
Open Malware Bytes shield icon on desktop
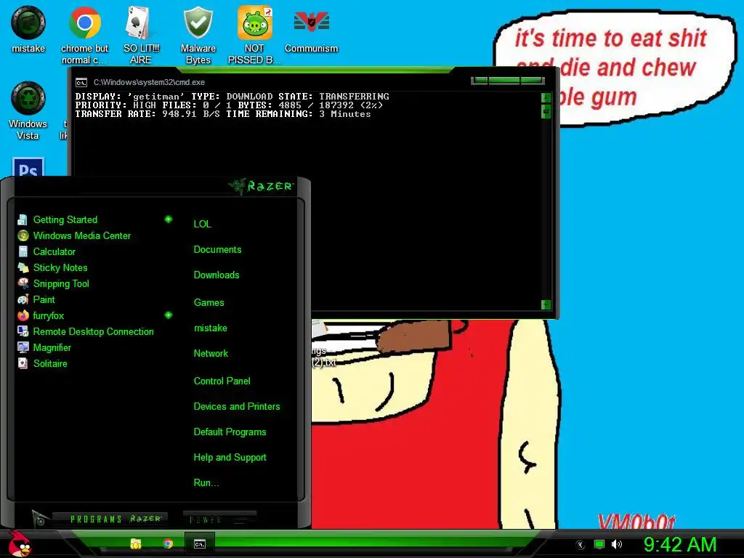(198, 35)
